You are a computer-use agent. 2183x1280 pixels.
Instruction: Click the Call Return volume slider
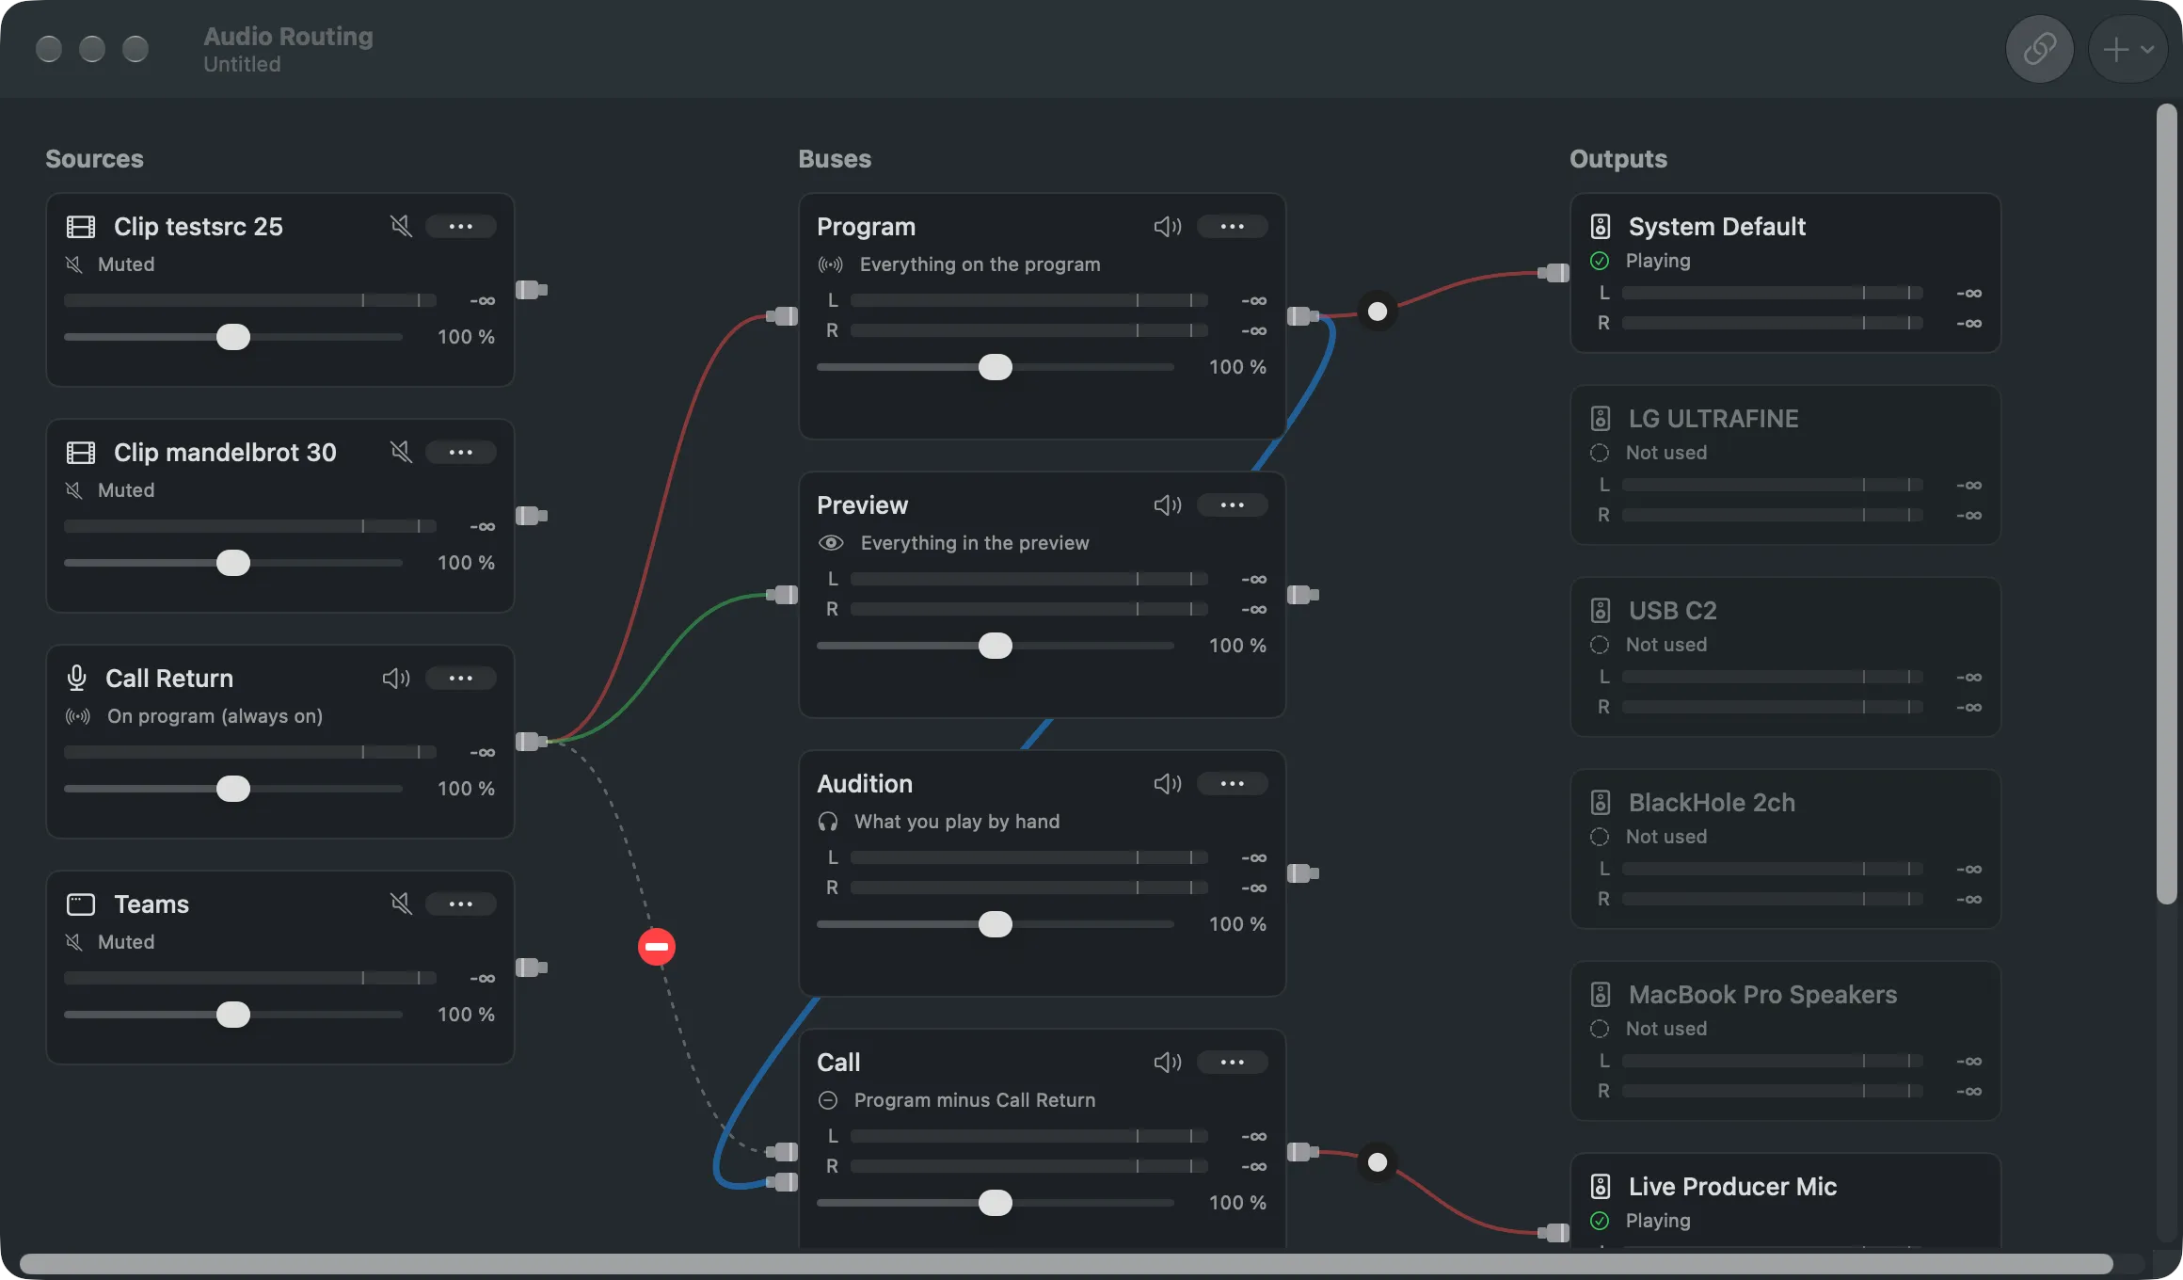pyautogui.click(x=233, y=789)
